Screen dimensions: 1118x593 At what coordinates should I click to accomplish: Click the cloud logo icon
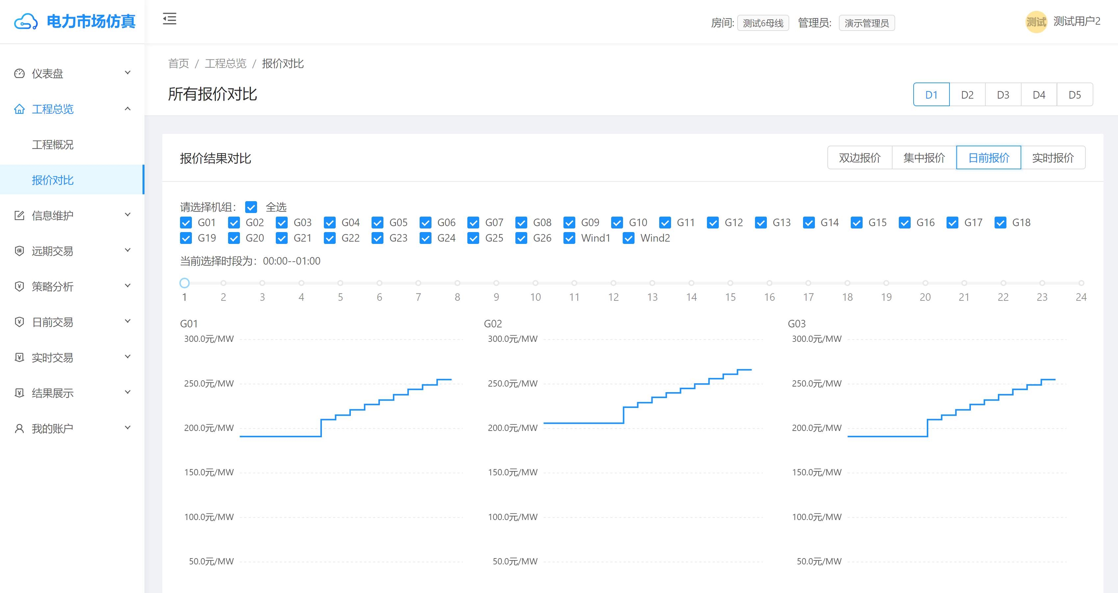26,21
